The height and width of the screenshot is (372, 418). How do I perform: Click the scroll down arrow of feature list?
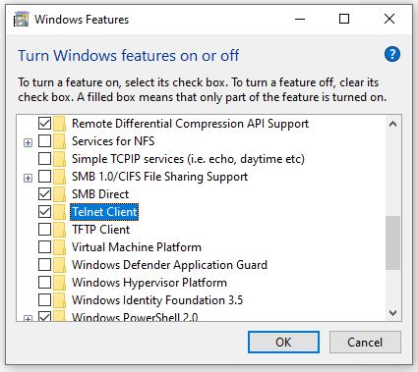click(x=392, y=313)
